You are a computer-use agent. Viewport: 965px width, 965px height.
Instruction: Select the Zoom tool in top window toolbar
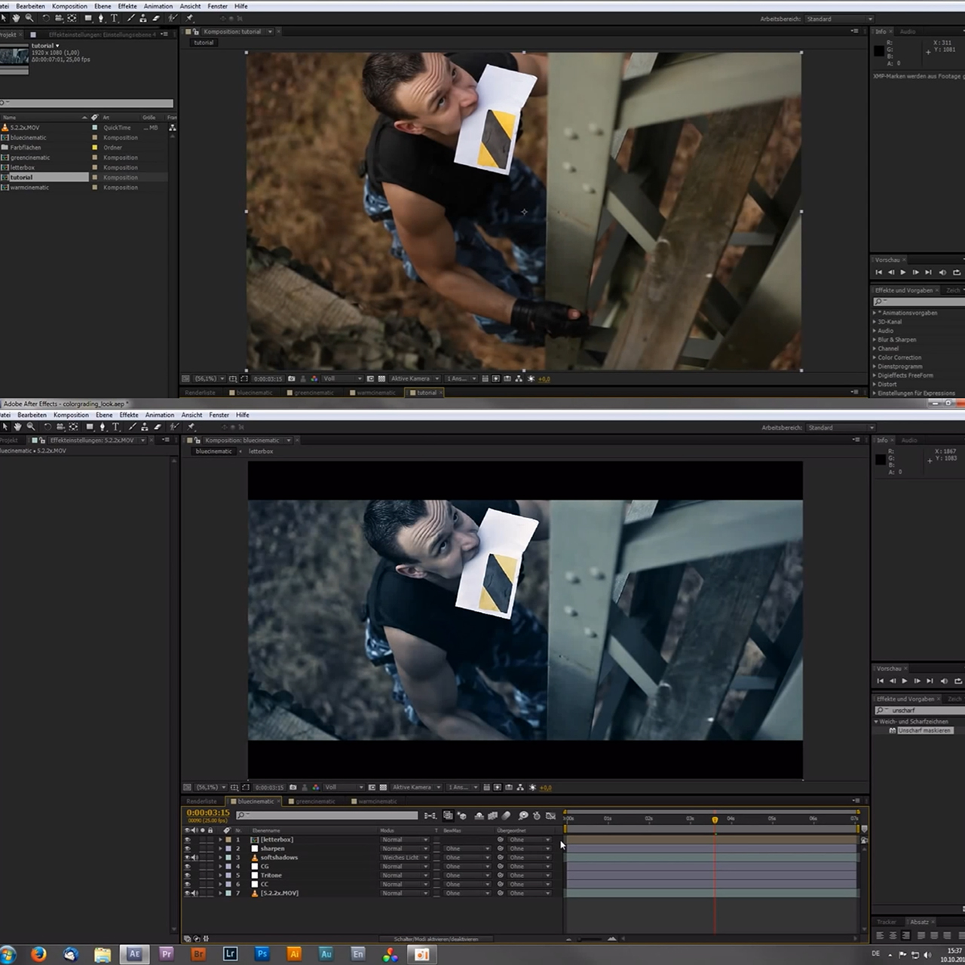pos(29,18)
